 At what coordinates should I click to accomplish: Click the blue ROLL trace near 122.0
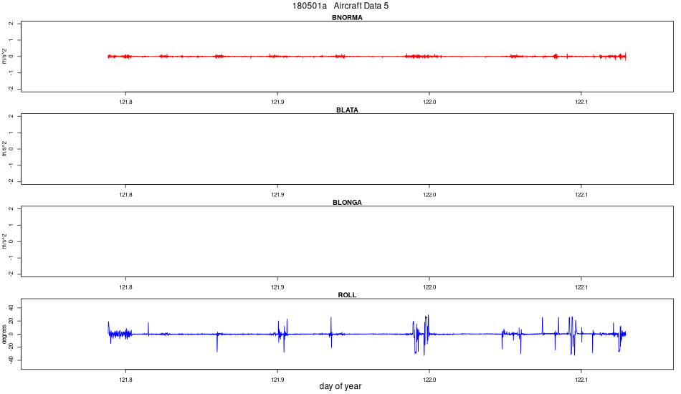pos(427,334)
